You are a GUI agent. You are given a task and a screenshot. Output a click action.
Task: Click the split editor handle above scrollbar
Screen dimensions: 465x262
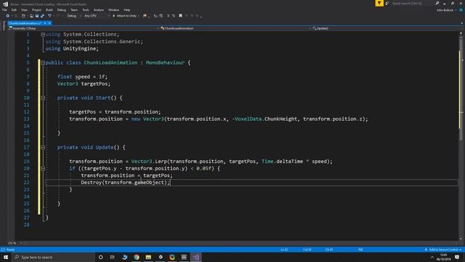coord(461,33)
